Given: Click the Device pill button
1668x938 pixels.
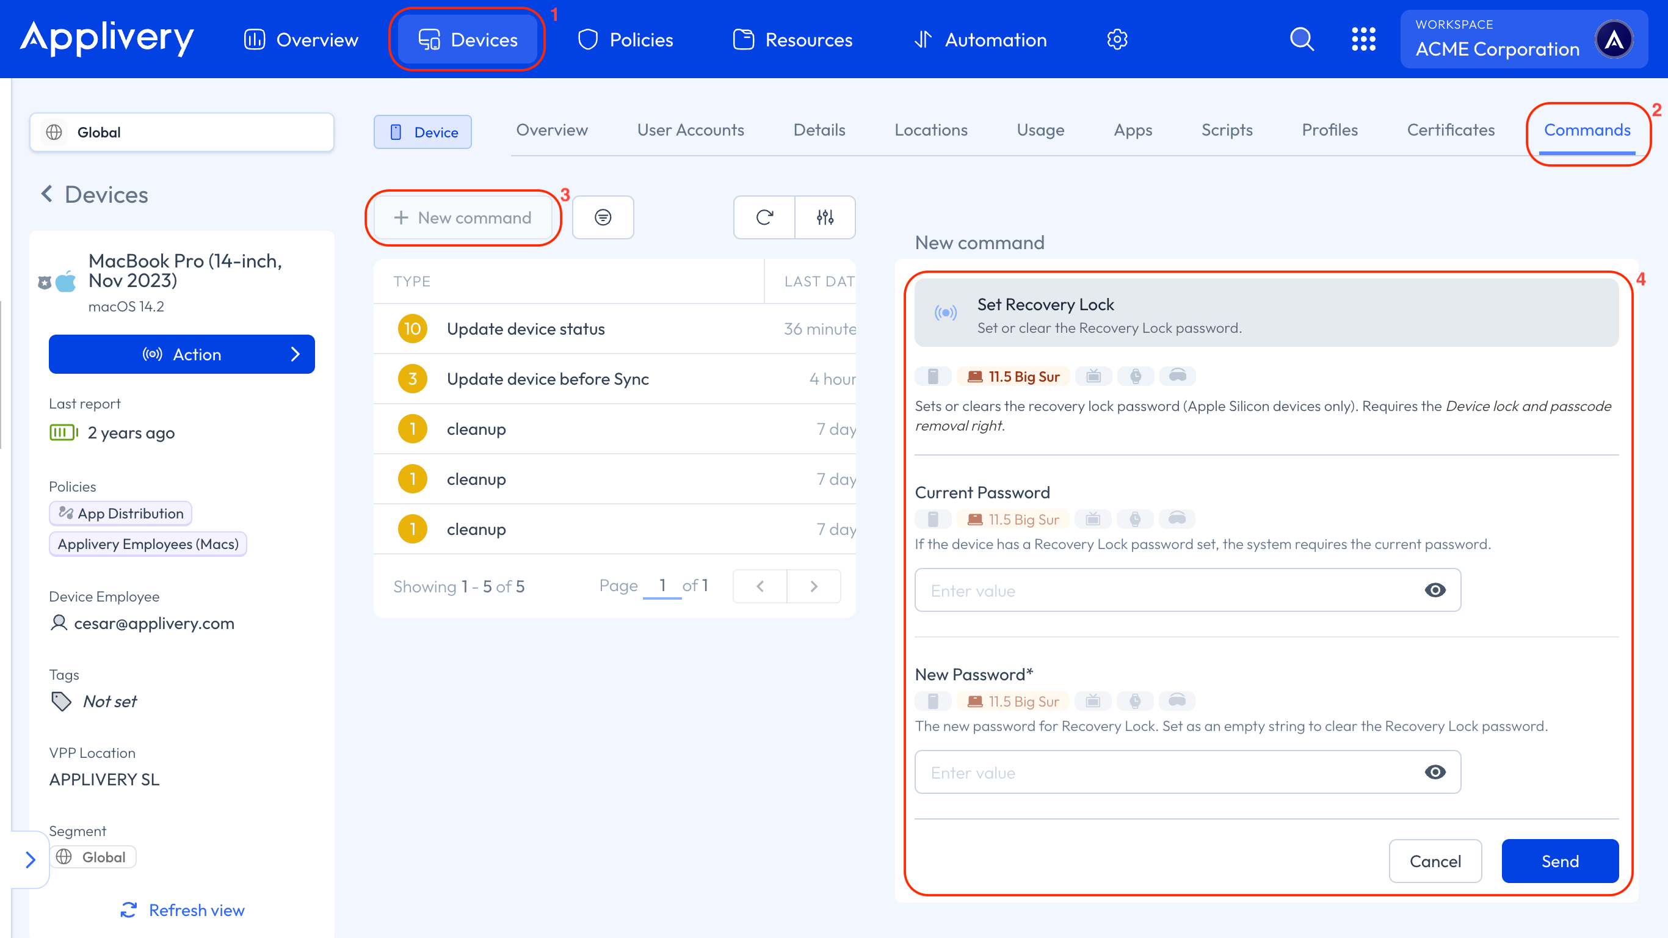Looking at the screenshot, I should tap(423, 132).
